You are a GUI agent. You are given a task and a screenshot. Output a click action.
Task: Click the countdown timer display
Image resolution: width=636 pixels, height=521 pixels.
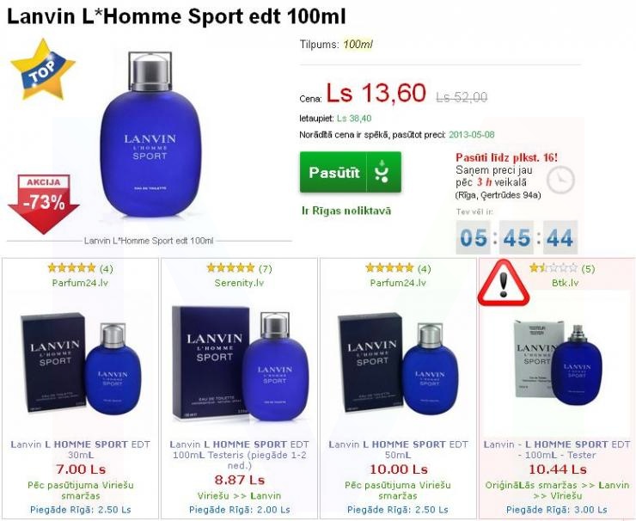point(517,237)
